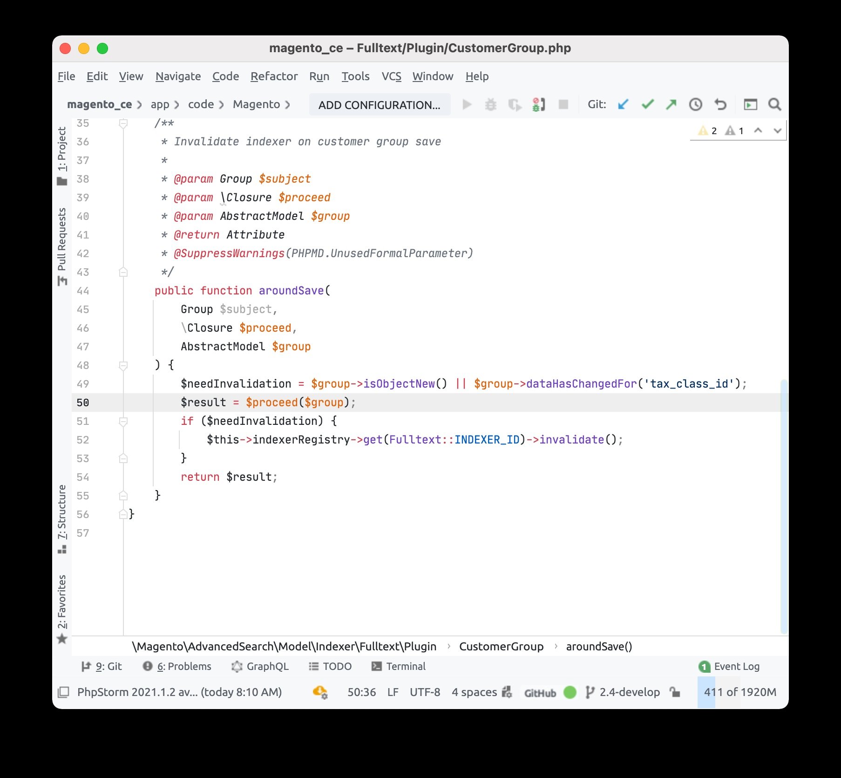Click Run with Coverage icon

(x=515, y=104)
